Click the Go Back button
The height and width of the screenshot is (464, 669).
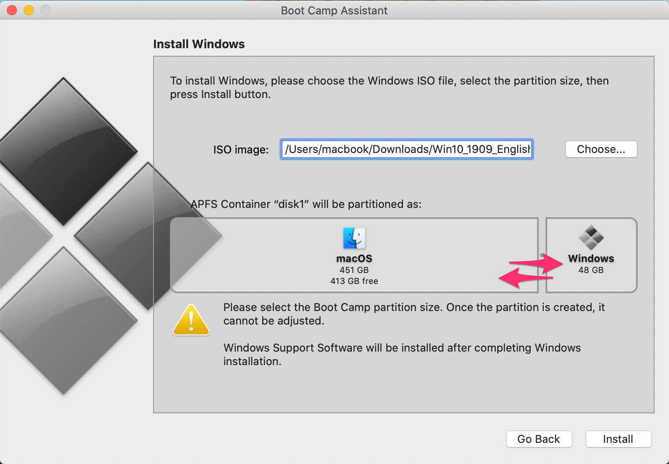[539, 439]
